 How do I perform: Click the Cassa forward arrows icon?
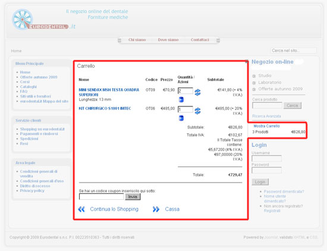[156, 209]
